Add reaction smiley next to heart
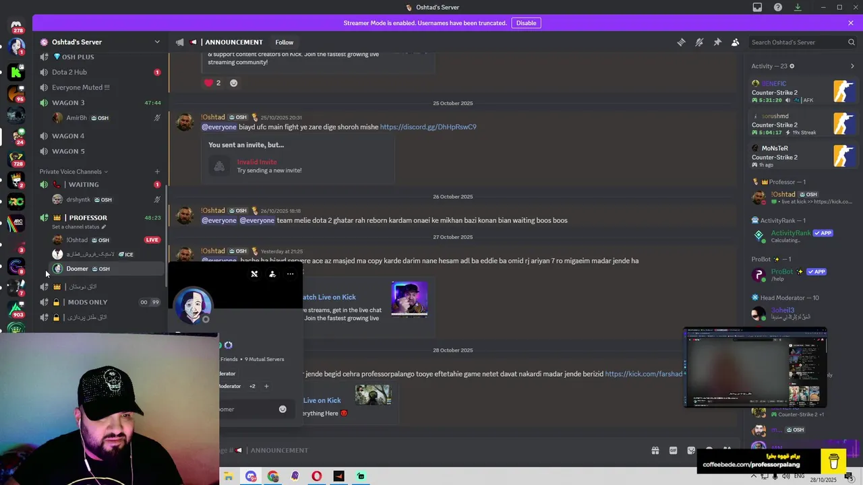 (233, 83)
